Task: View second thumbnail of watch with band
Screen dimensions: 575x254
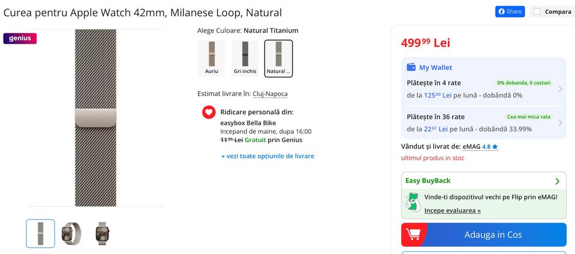Action: (x=72, y=233)
